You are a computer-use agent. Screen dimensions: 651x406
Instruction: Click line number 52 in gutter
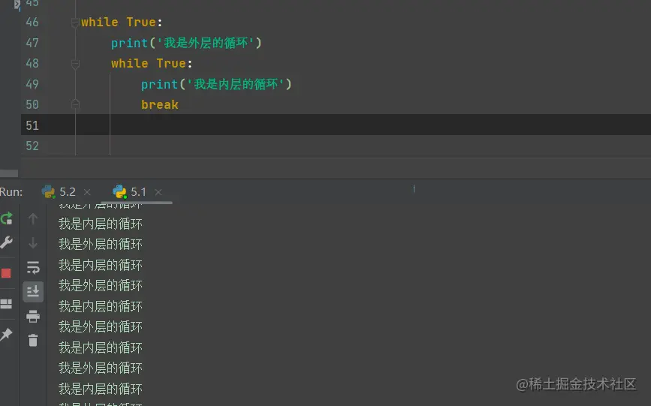coord(32,146)
